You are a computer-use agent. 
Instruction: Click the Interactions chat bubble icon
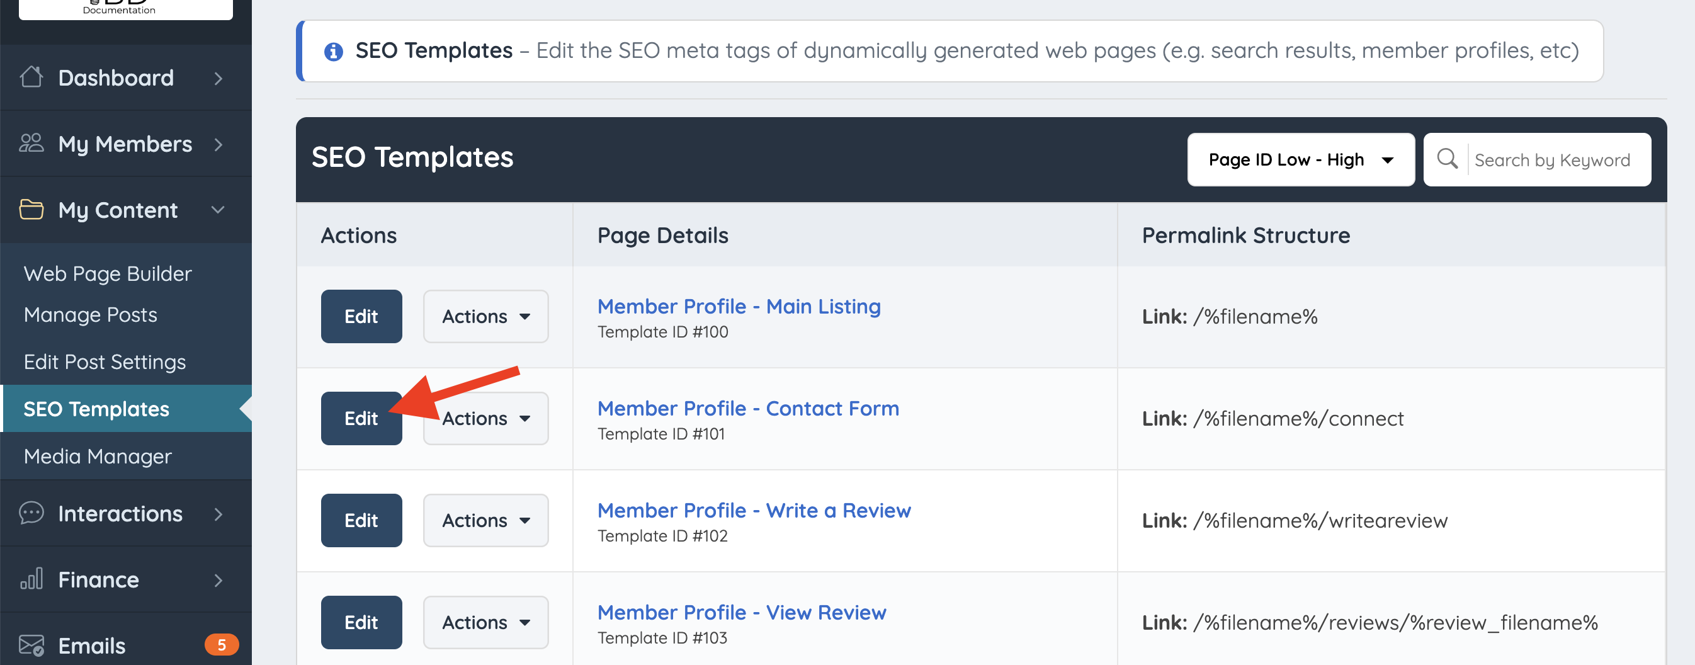pyautogui.click(x=31, y=513)
